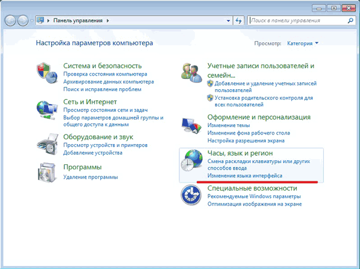Click the Forward navigation arrow
The width and height of the screenshot is (360, 269).
[23, 21]
